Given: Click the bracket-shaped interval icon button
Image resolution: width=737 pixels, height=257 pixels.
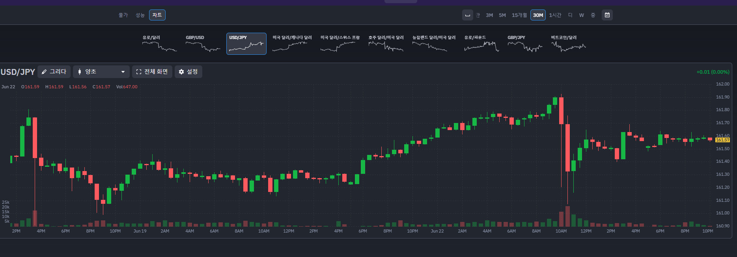Looking at the screenshot, I should [x=467, y=15].
